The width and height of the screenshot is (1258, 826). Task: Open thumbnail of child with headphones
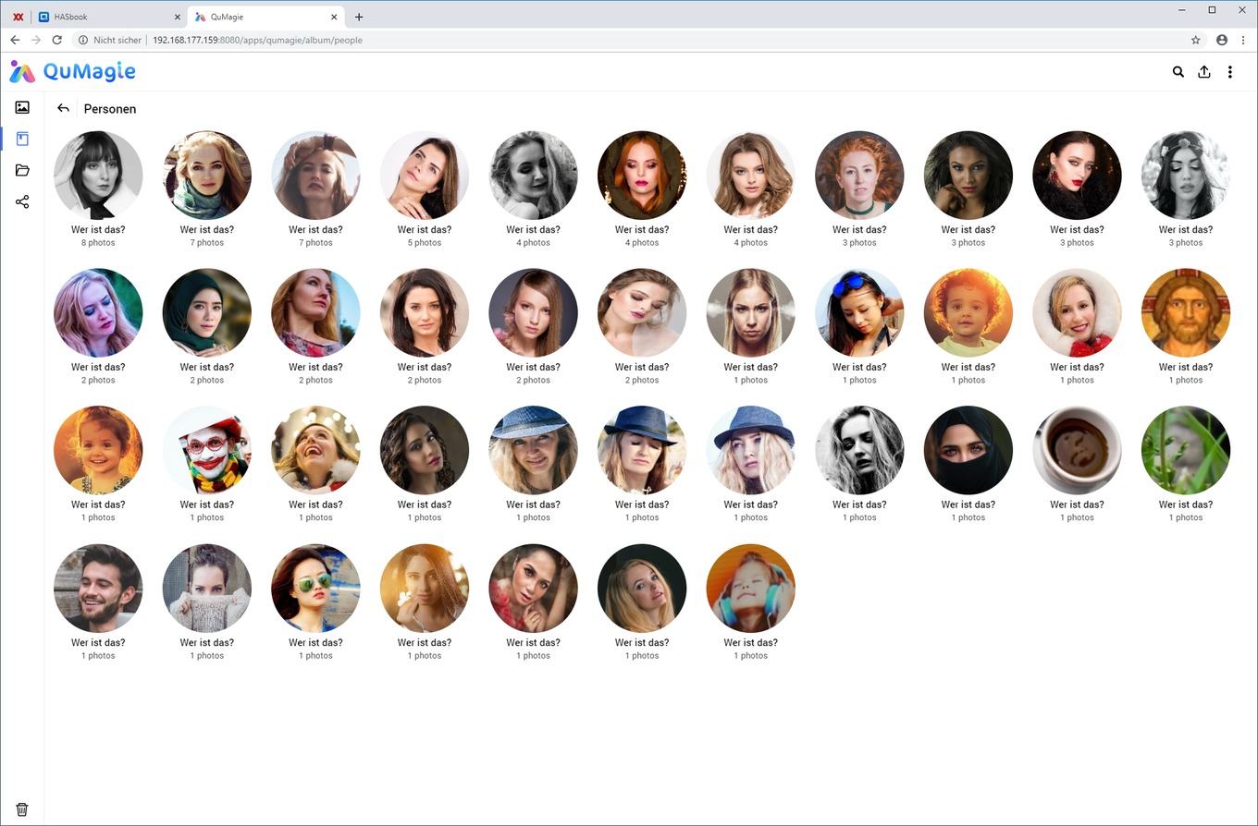coord(750,588)
